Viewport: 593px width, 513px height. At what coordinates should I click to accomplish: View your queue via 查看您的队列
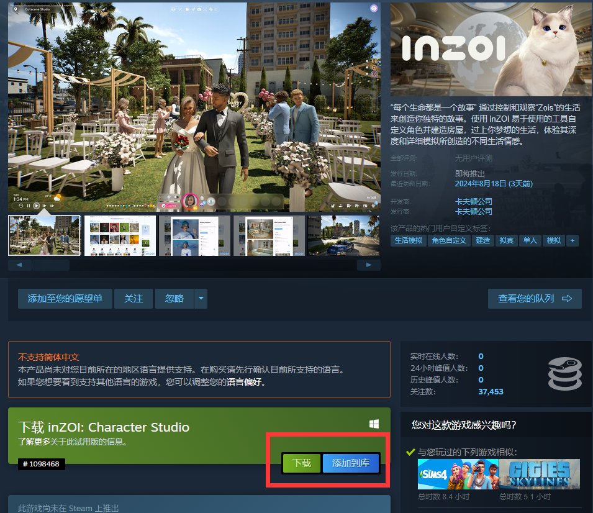[535, 299]
